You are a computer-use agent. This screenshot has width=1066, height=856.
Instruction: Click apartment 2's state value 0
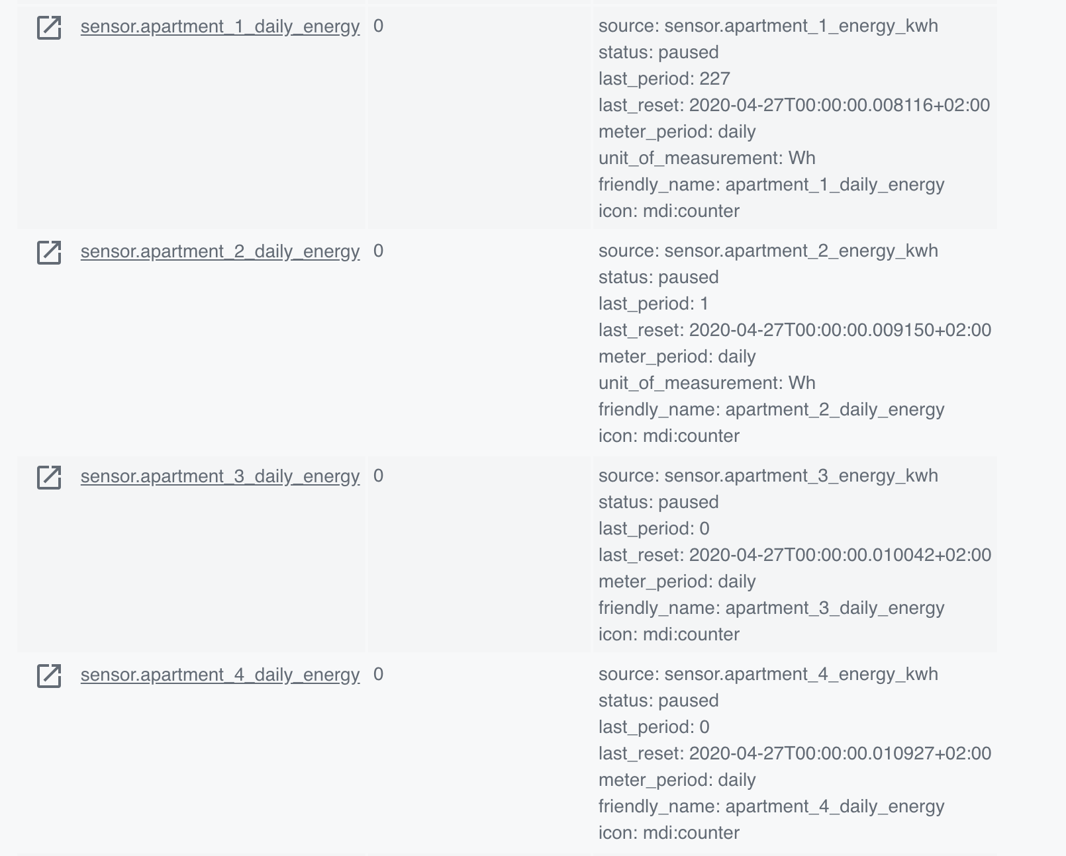click(x=378, y=251)
